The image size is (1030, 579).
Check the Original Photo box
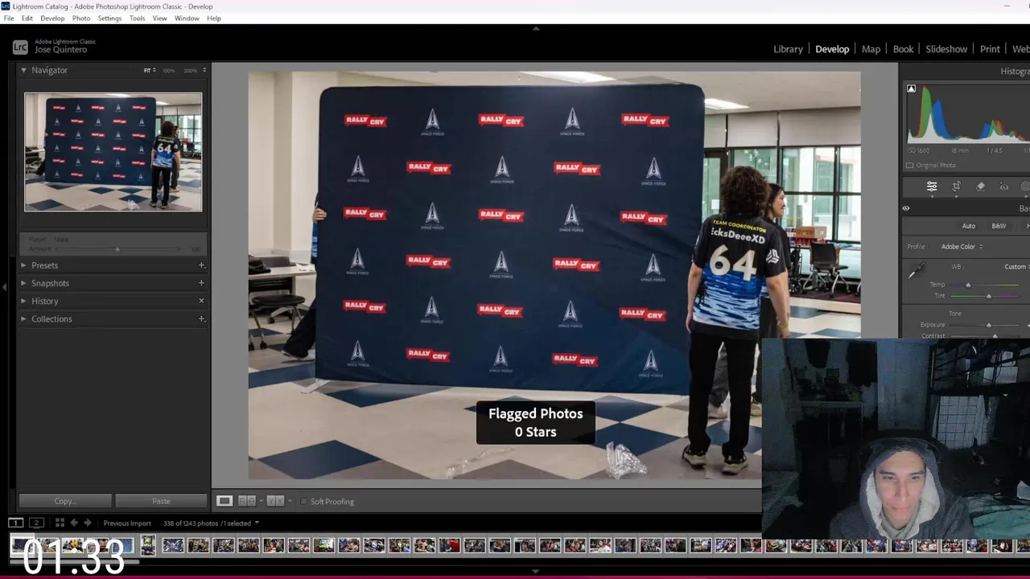(910, 165)
